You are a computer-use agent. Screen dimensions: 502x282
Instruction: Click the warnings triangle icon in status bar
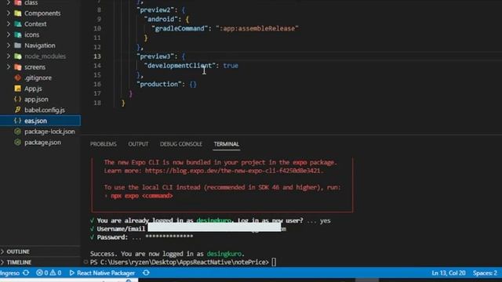[53, 273]
